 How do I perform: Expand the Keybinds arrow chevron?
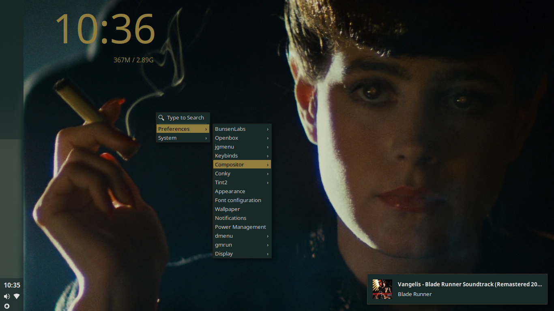[268, 156]
